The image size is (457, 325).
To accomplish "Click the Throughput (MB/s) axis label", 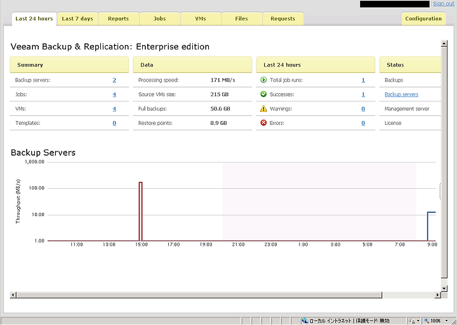I will (18, 201).
